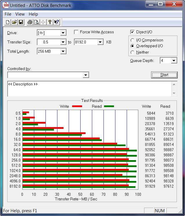
Task: Click the Print toolbar icon
Action: [30, 22]
